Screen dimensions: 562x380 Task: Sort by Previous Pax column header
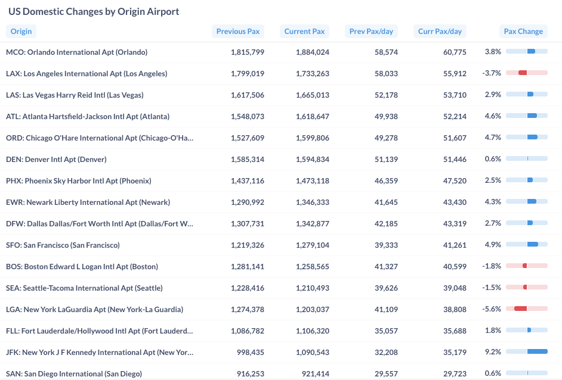[x=238, y=32]
